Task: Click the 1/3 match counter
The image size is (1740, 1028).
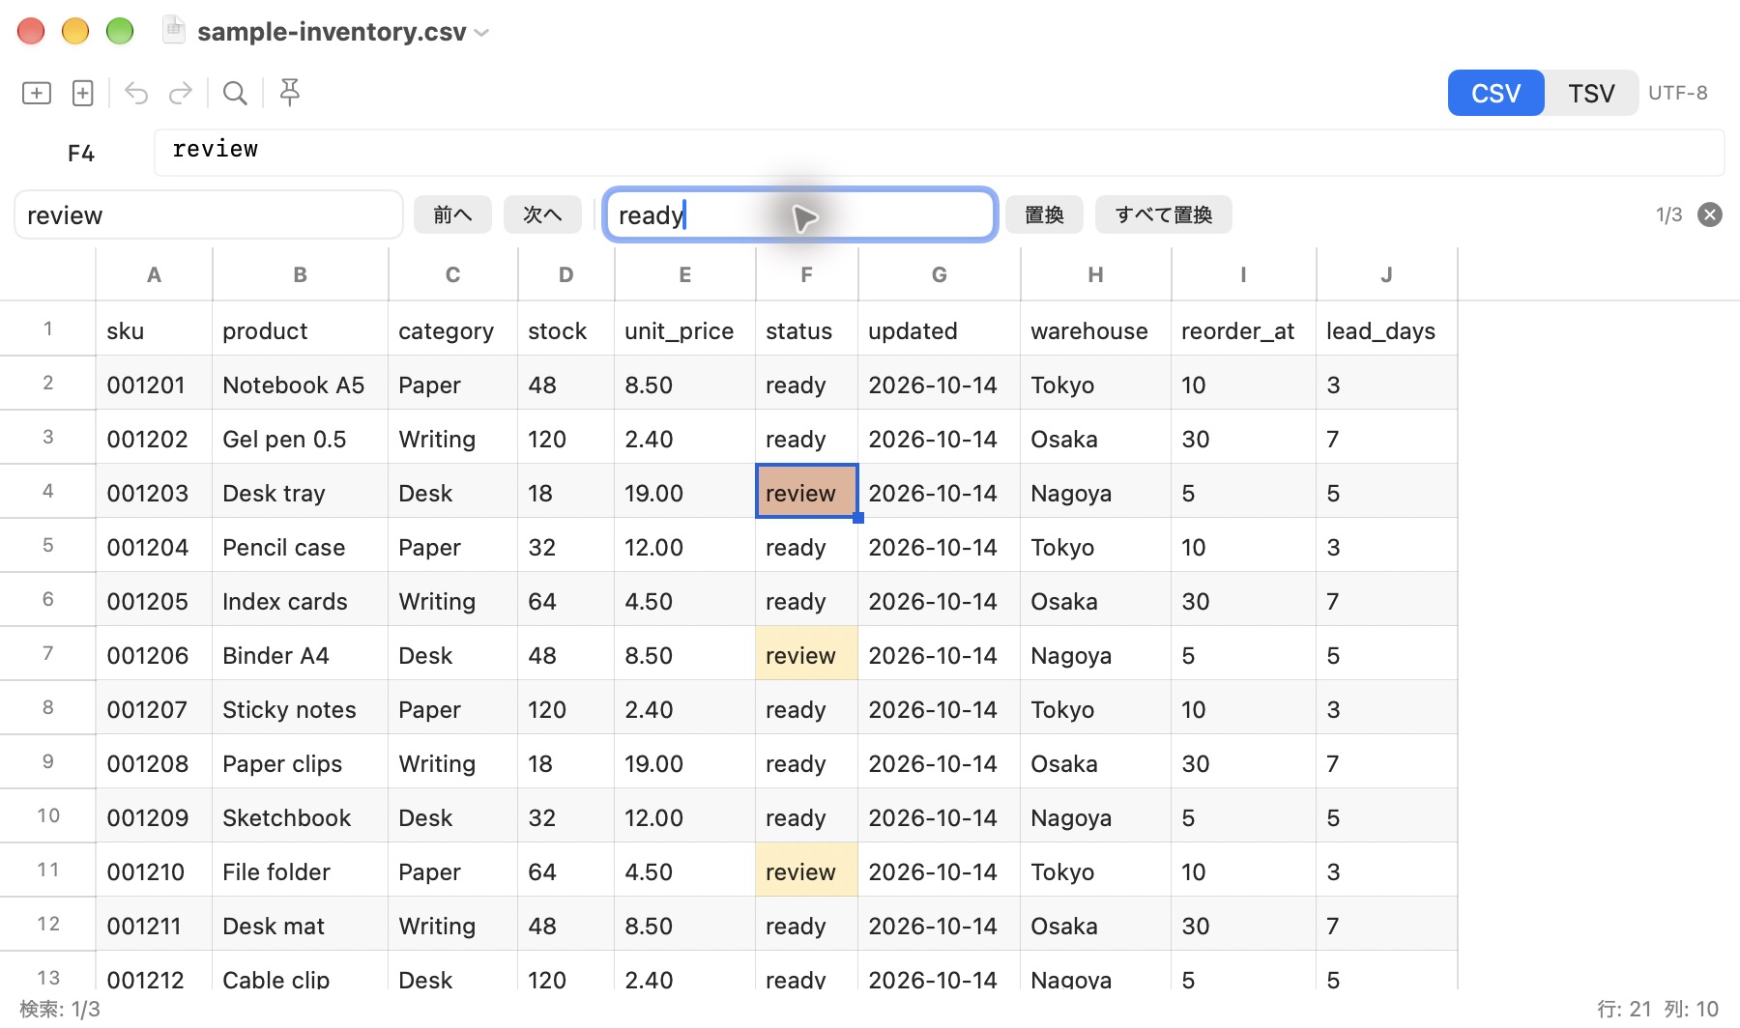Action: (1668, 214)
